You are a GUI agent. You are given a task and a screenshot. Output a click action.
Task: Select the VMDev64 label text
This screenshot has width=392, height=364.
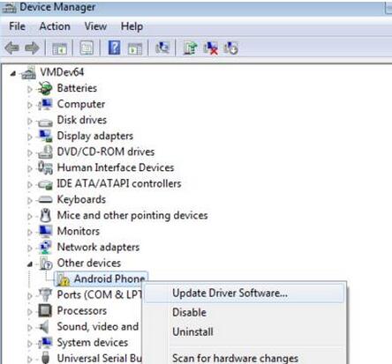click(62, 72)
